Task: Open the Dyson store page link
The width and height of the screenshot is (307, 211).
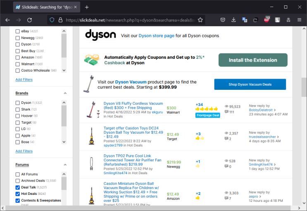Action: pyautogui.click(x=157, y=36)
